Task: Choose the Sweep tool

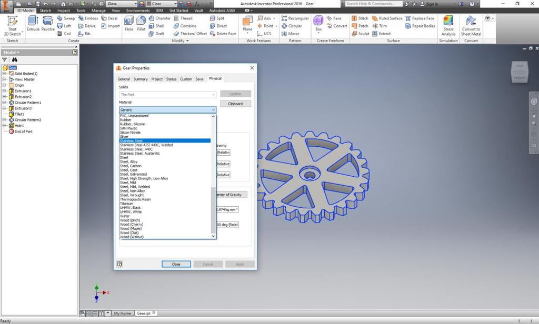Action: 66,18
